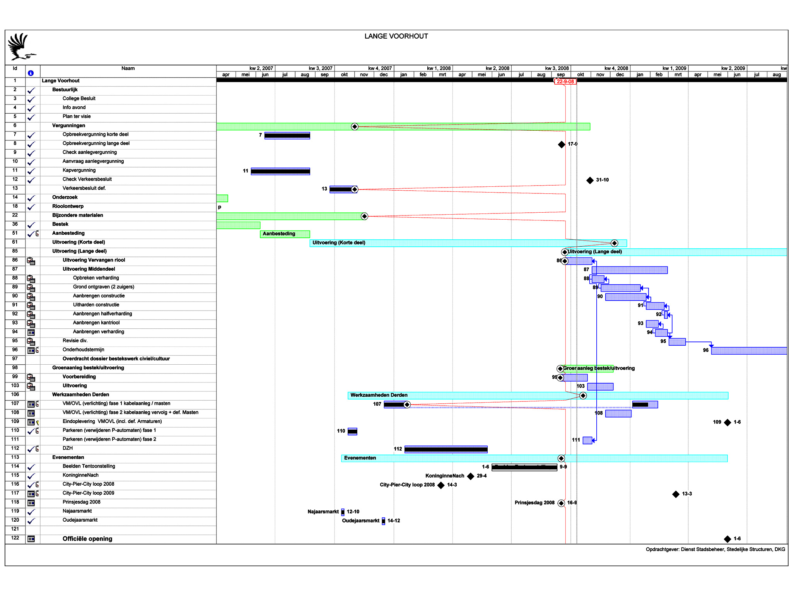Image resolution: width=792 pixels, height=594 pixels.
Task: Click the green Aanbesteding summary bar
Action: (285, 234)
